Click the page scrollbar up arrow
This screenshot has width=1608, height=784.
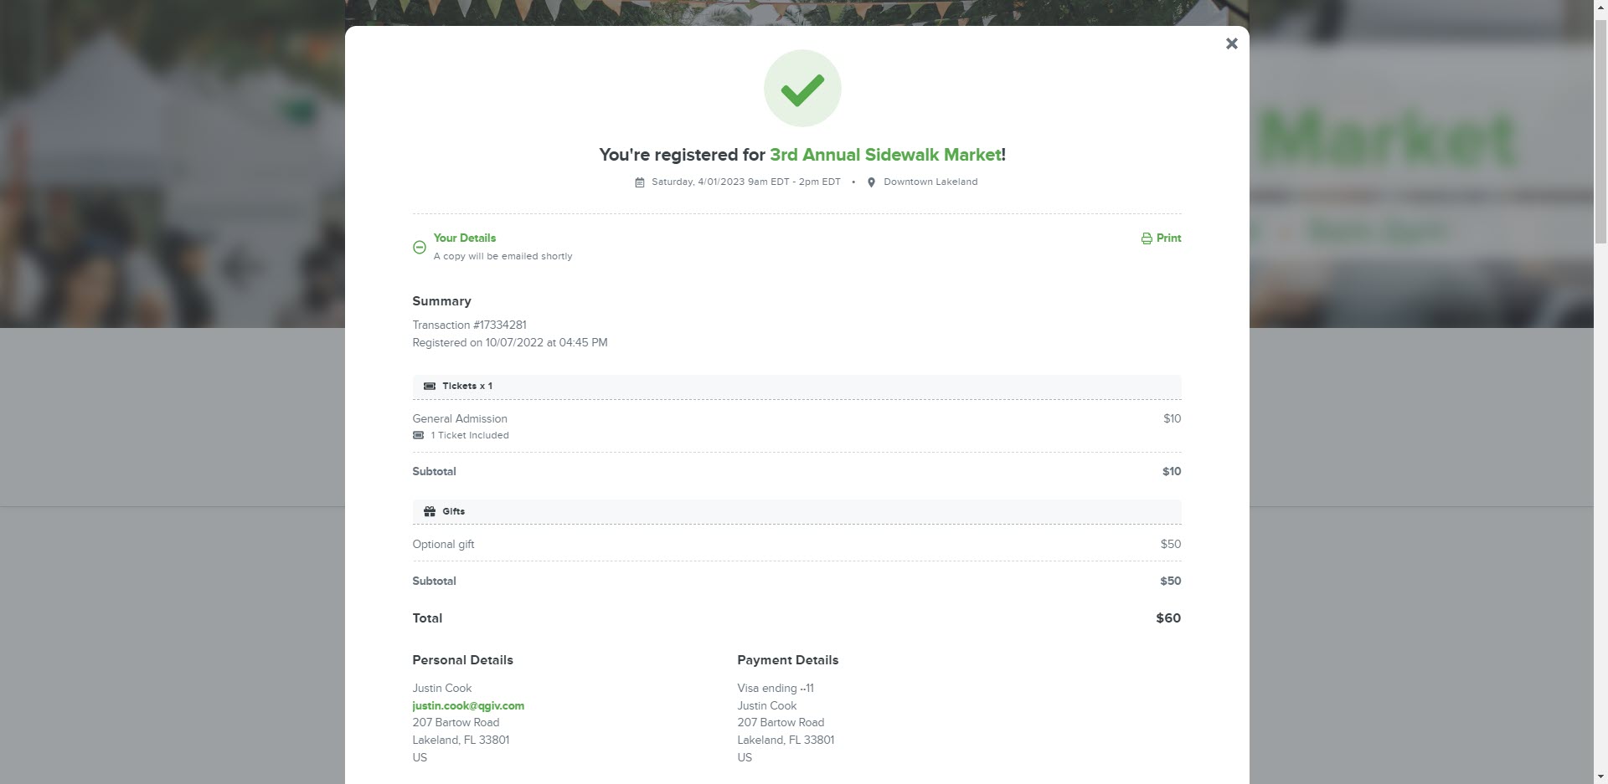pyautogui.click(x=1600, y=7)
